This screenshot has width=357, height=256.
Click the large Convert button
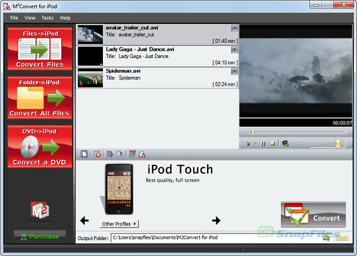pyautogui.click(x=314, y=215)
